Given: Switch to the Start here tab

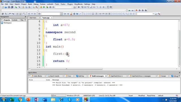Looking at the screenshot, I should pos(33,18).
